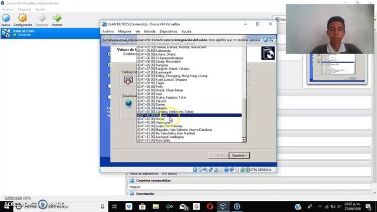Open Configuración gear in Manager toolbar
The height and width of the screenshot is (212, 377).
tap(22, 18)
